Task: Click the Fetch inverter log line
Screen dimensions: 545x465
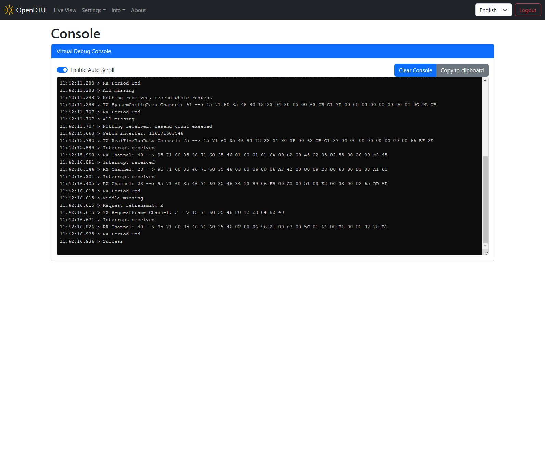Action: [143, 133]
